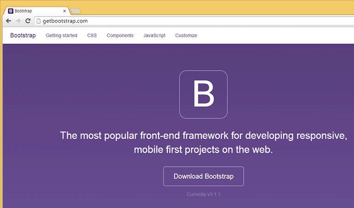Close the Bootstrap browser tab
The image size is (354, 208).
(x=64, y=11)
